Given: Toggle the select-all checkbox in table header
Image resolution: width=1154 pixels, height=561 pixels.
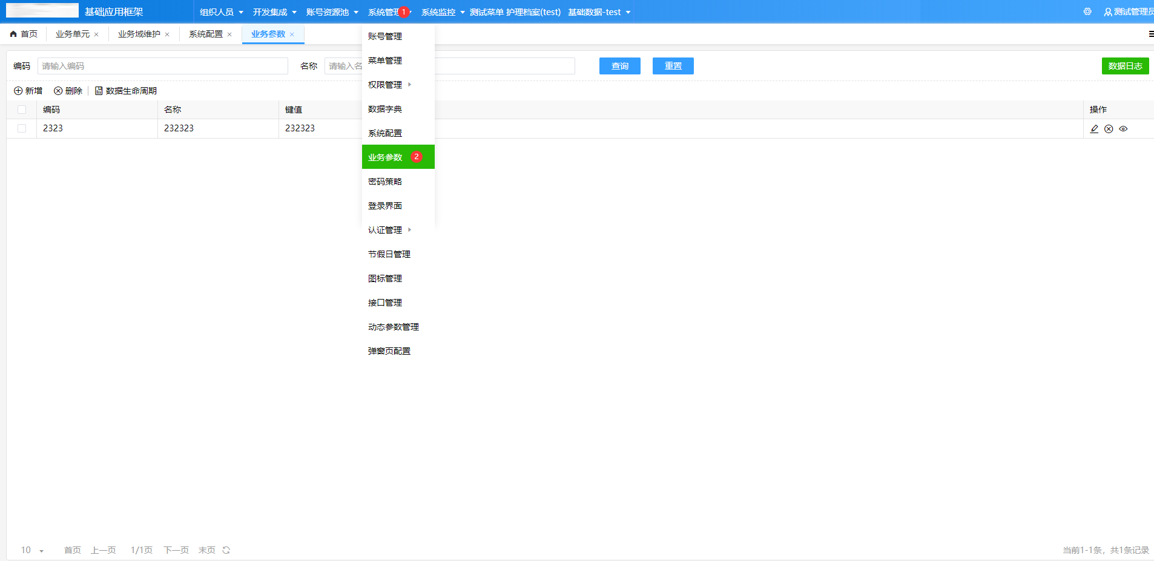Looking at the screenshot, I should [x=22, y=110].
